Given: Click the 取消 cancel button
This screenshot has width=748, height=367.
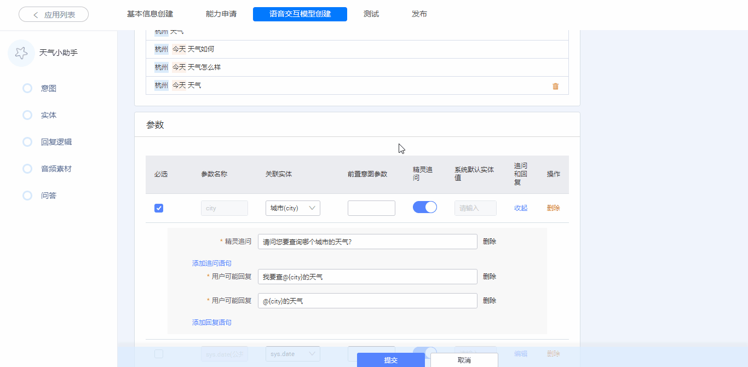Looking at the screenshot, I should point(464,360).
